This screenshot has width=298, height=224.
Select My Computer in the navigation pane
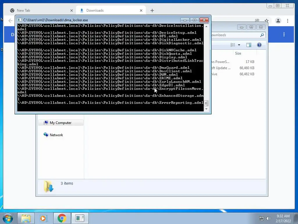tap(61, 123)
